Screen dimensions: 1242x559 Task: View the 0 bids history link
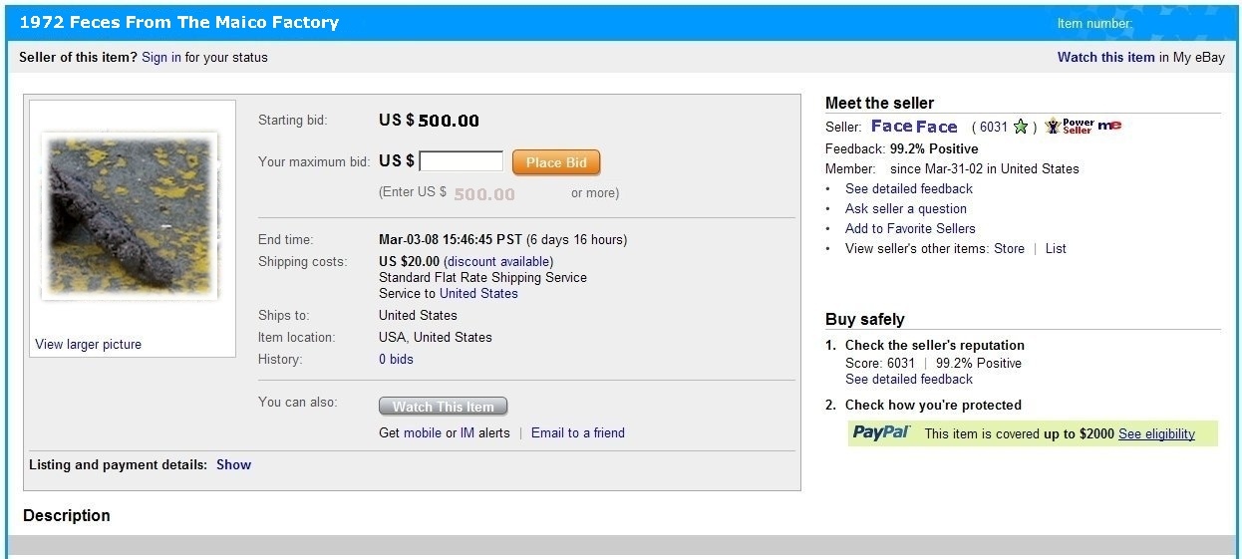[396, 359]
